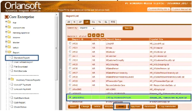
Task: Select radio button for ARAGING report
Action: coord(70,89)
